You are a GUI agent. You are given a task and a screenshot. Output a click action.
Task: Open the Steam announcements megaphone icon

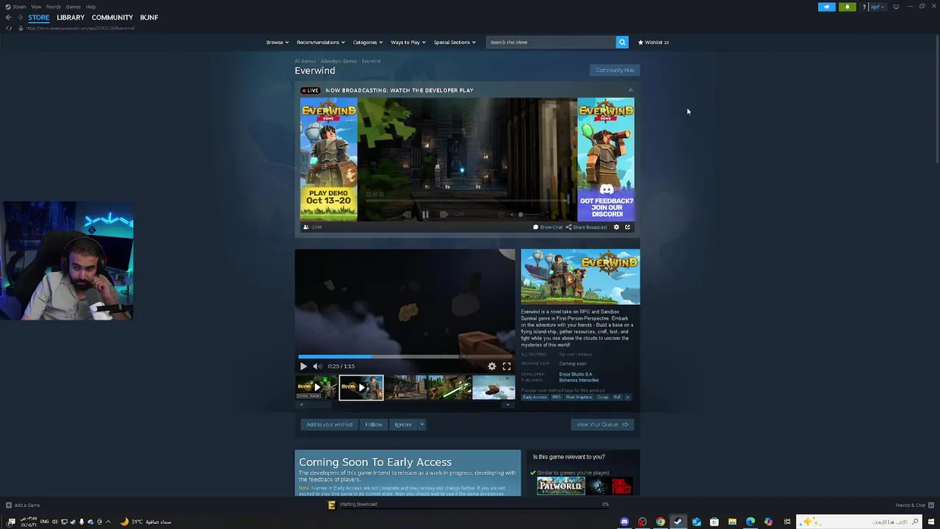tap(827, 7)
